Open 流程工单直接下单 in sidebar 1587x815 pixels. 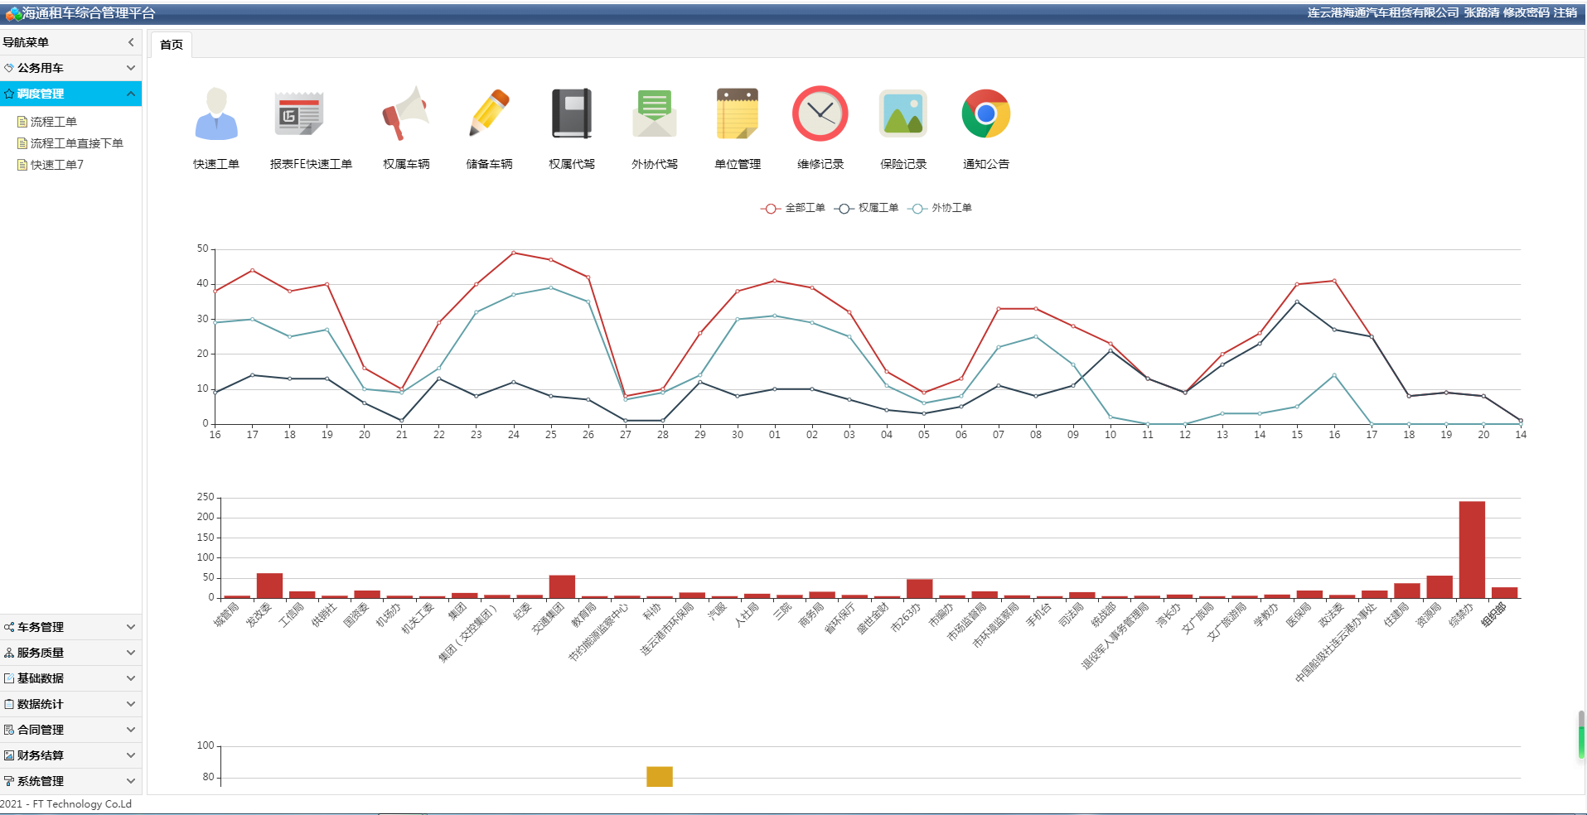(x=76, y=143)
